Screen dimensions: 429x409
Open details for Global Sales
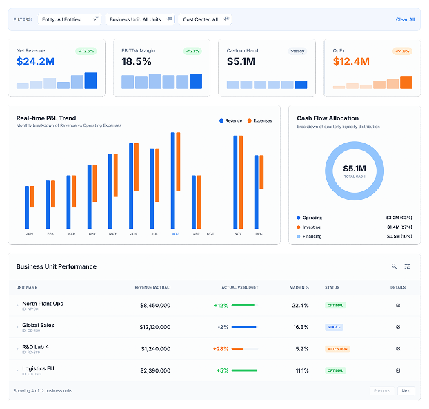tap(398, 327)
